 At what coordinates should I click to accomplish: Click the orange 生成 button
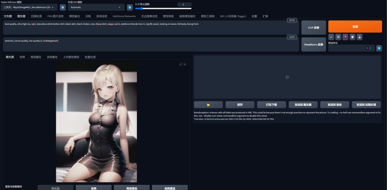355,27
